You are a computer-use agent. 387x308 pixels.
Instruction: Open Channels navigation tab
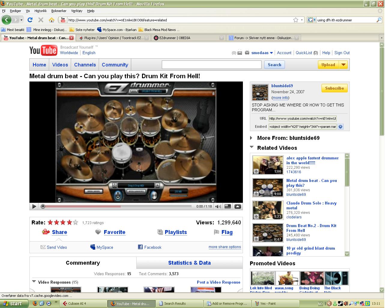(x=85, y=65)
